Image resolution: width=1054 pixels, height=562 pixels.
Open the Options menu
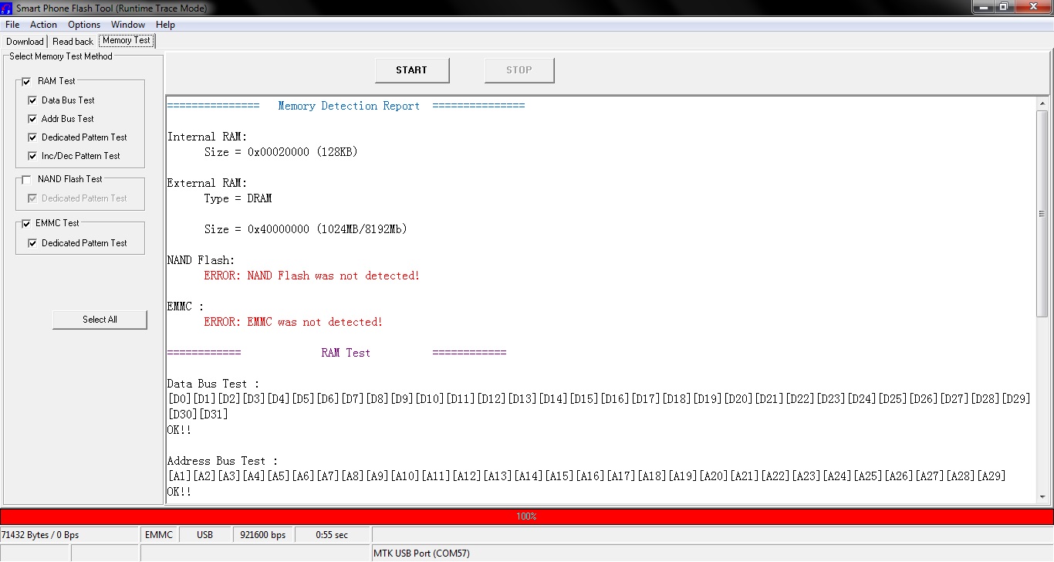tap(84, 25)
